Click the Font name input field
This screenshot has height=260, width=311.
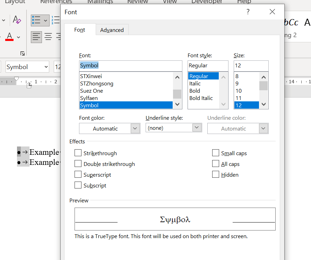pos(130,66)
